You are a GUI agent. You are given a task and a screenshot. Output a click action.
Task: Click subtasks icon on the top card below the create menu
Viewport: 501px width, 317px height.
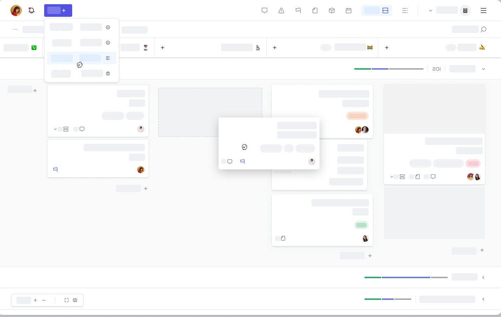coord(66,129)
